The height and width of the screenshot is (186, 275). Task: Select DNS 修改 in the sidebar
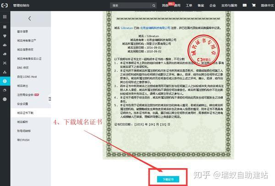23,68
